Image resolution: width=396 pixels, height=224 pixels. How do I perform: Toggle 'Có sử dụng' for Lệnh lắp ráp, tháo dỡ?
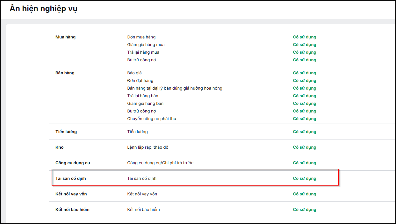[305, 147]
